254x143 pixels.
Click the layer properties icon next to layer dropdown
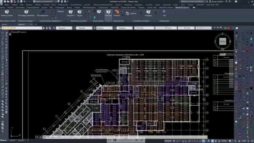coord(44,28)
